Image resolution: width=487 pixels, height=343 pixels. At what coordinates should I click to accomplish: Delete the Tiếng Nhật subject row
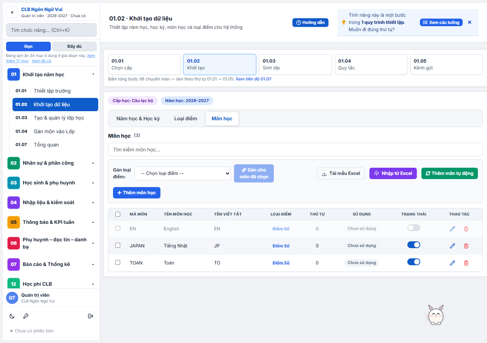(466, 246)
